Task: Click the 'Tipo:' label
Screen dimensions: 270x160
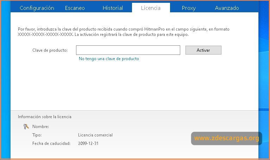Action: (37, 135)
